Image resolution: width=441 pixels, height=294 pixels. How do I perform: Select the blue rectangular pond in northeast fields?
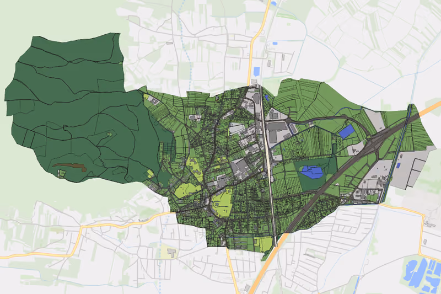pyautogui.click(x=346, y=131)
